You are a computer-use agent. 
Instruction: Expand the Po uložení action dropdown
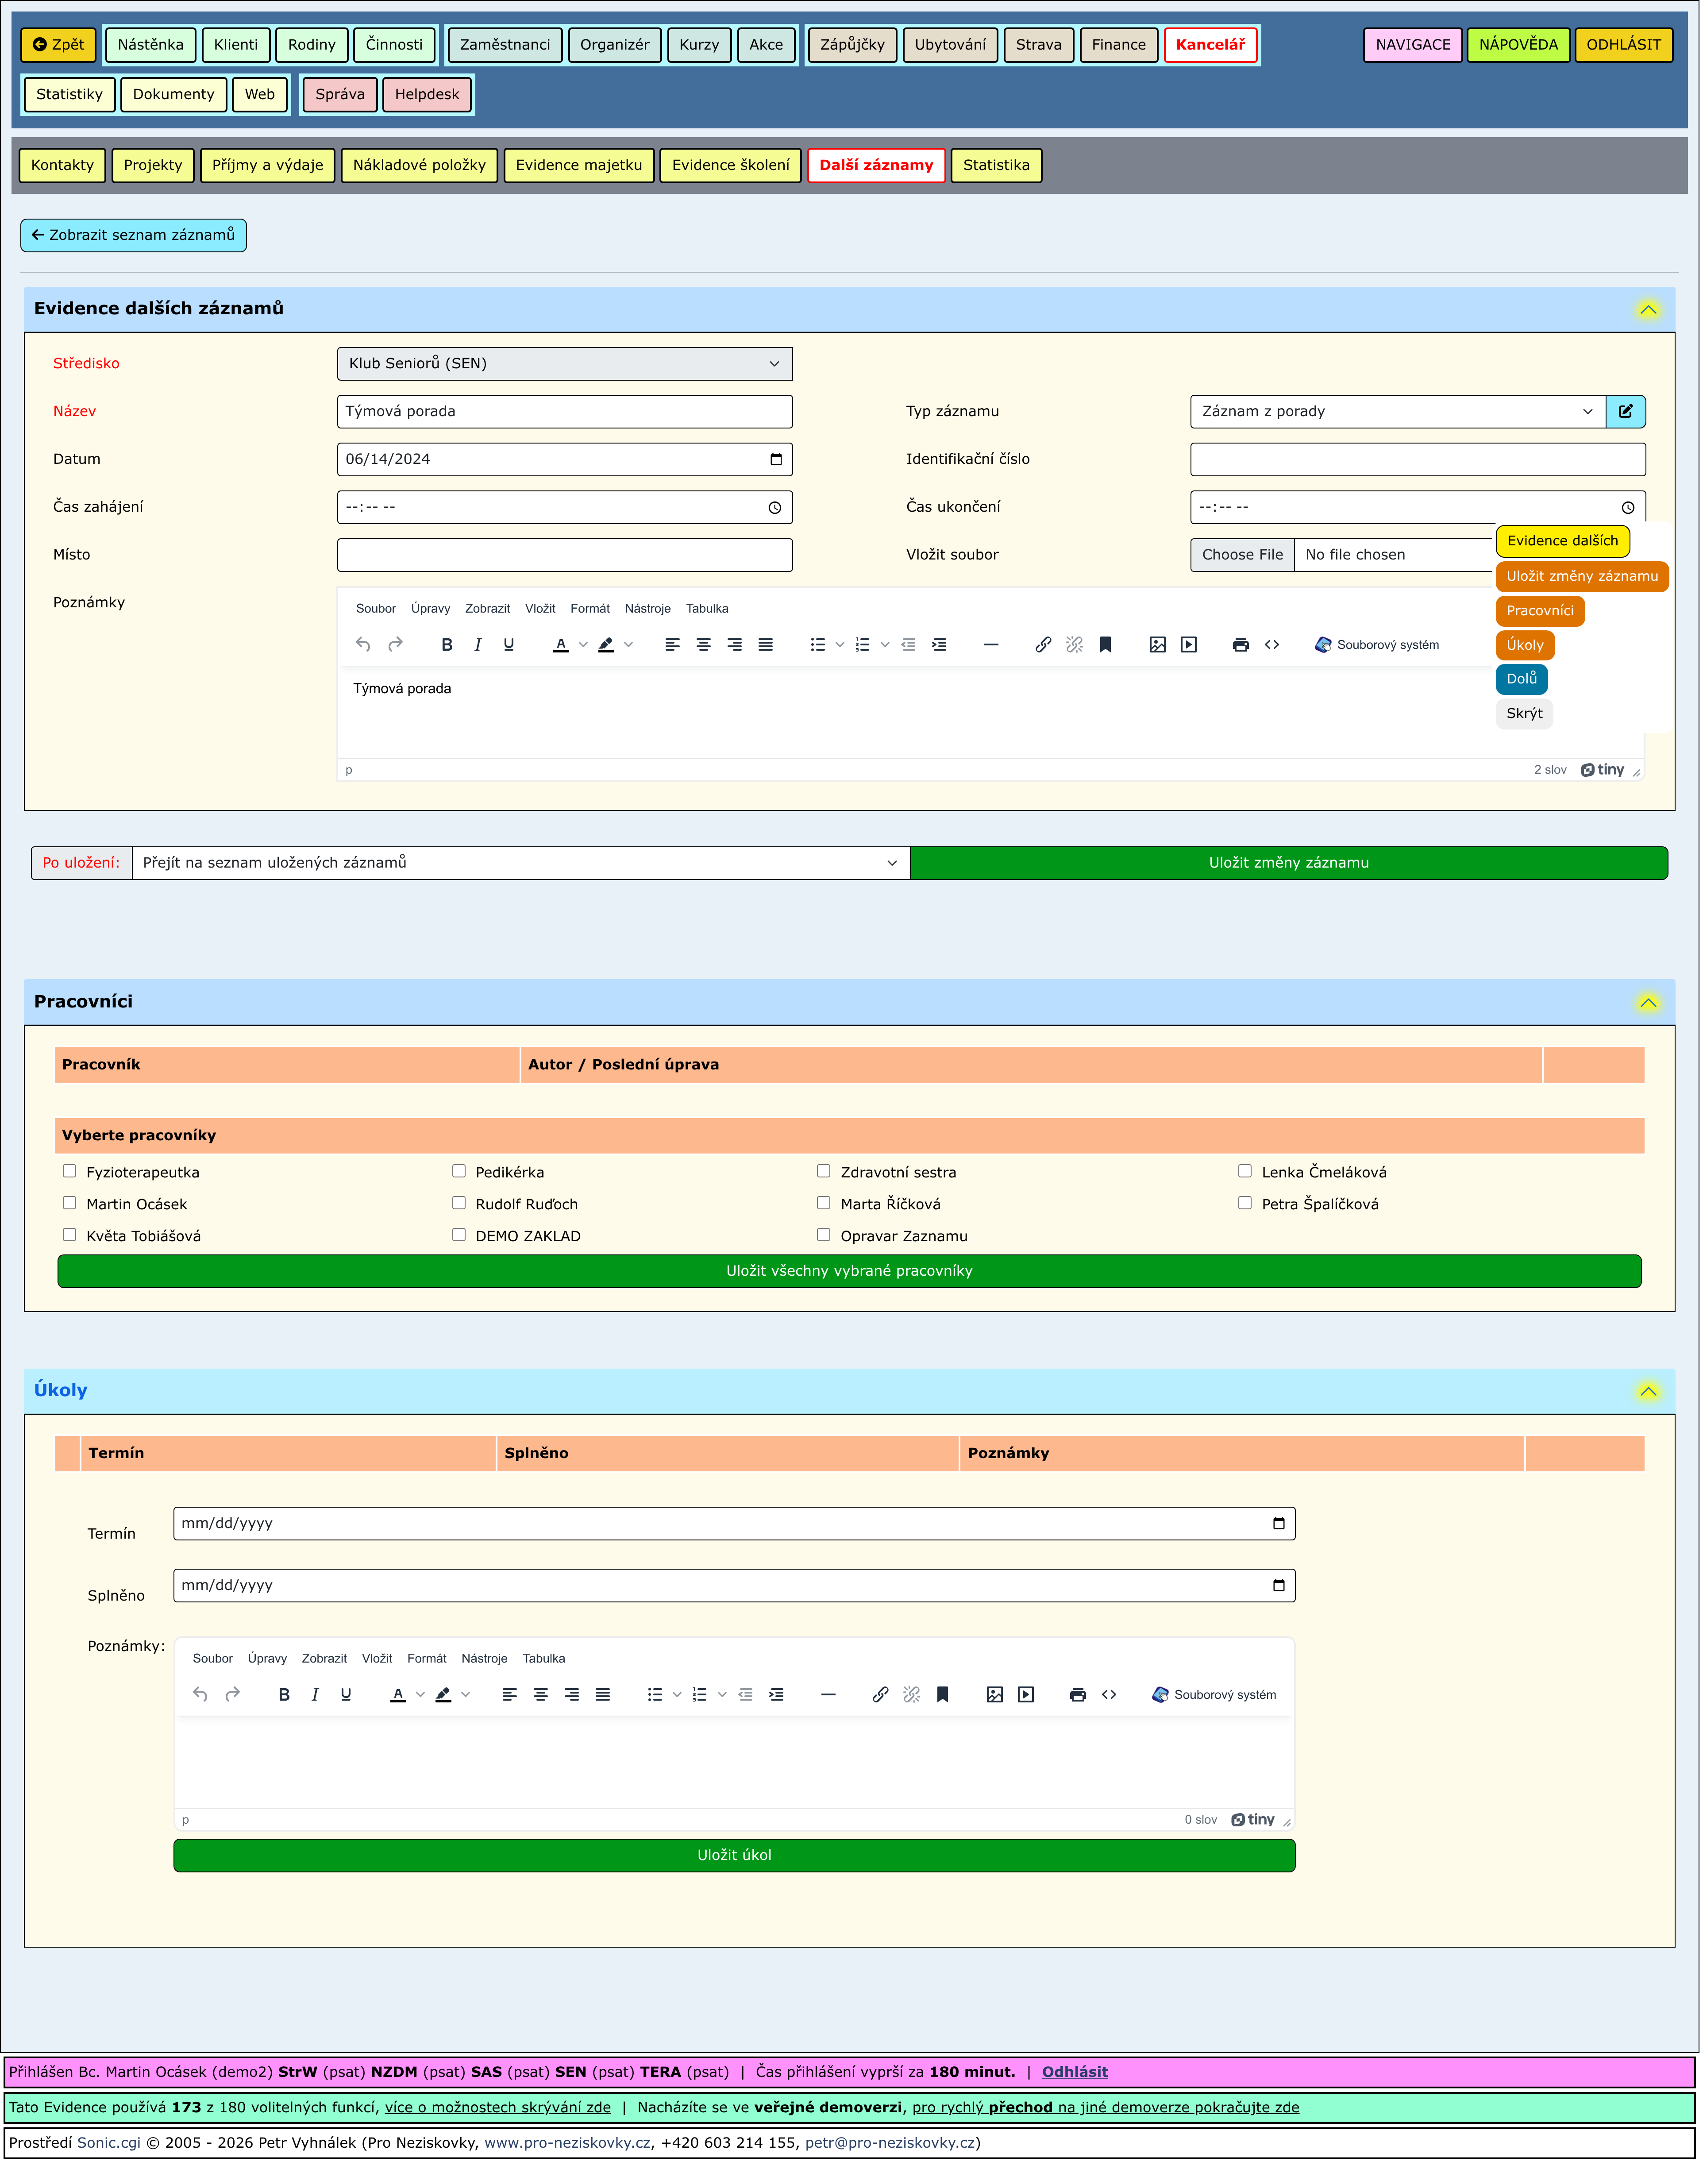click(520, 863)
